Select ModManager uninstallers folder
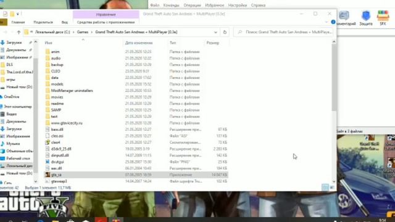395x222 pixels. pyautogui.click(x=72, y=91)
